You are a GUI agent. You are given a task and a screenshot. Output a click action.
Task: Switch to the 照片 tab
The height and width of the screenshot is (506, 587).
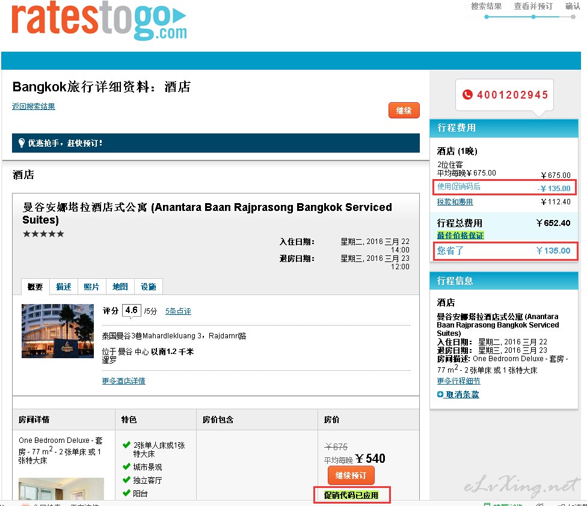click(91, 287)
